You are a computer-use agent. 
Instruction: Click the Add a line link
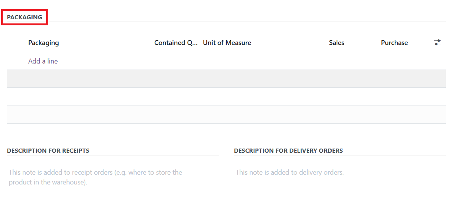(43, 61)
